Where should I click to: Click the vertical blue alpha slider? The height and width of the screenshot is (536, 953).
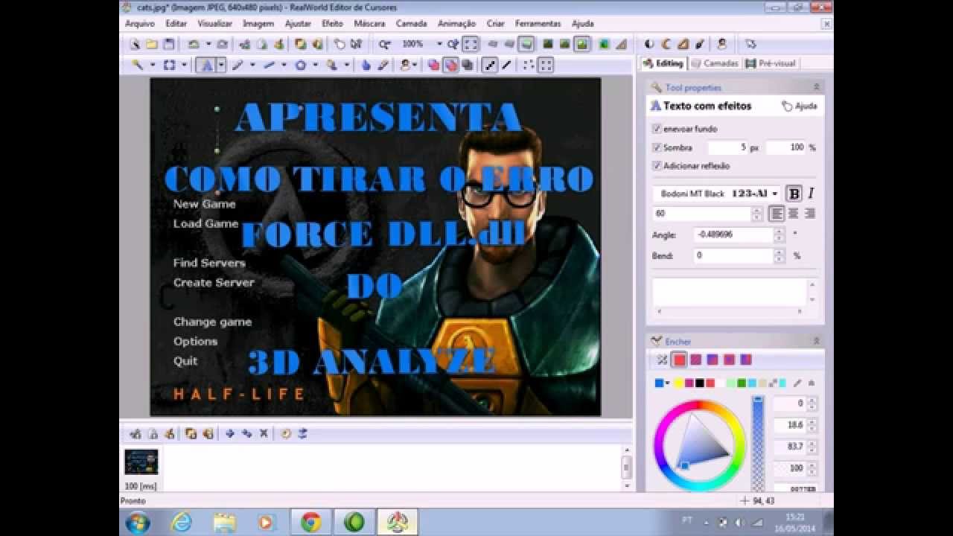pos(758,443)
